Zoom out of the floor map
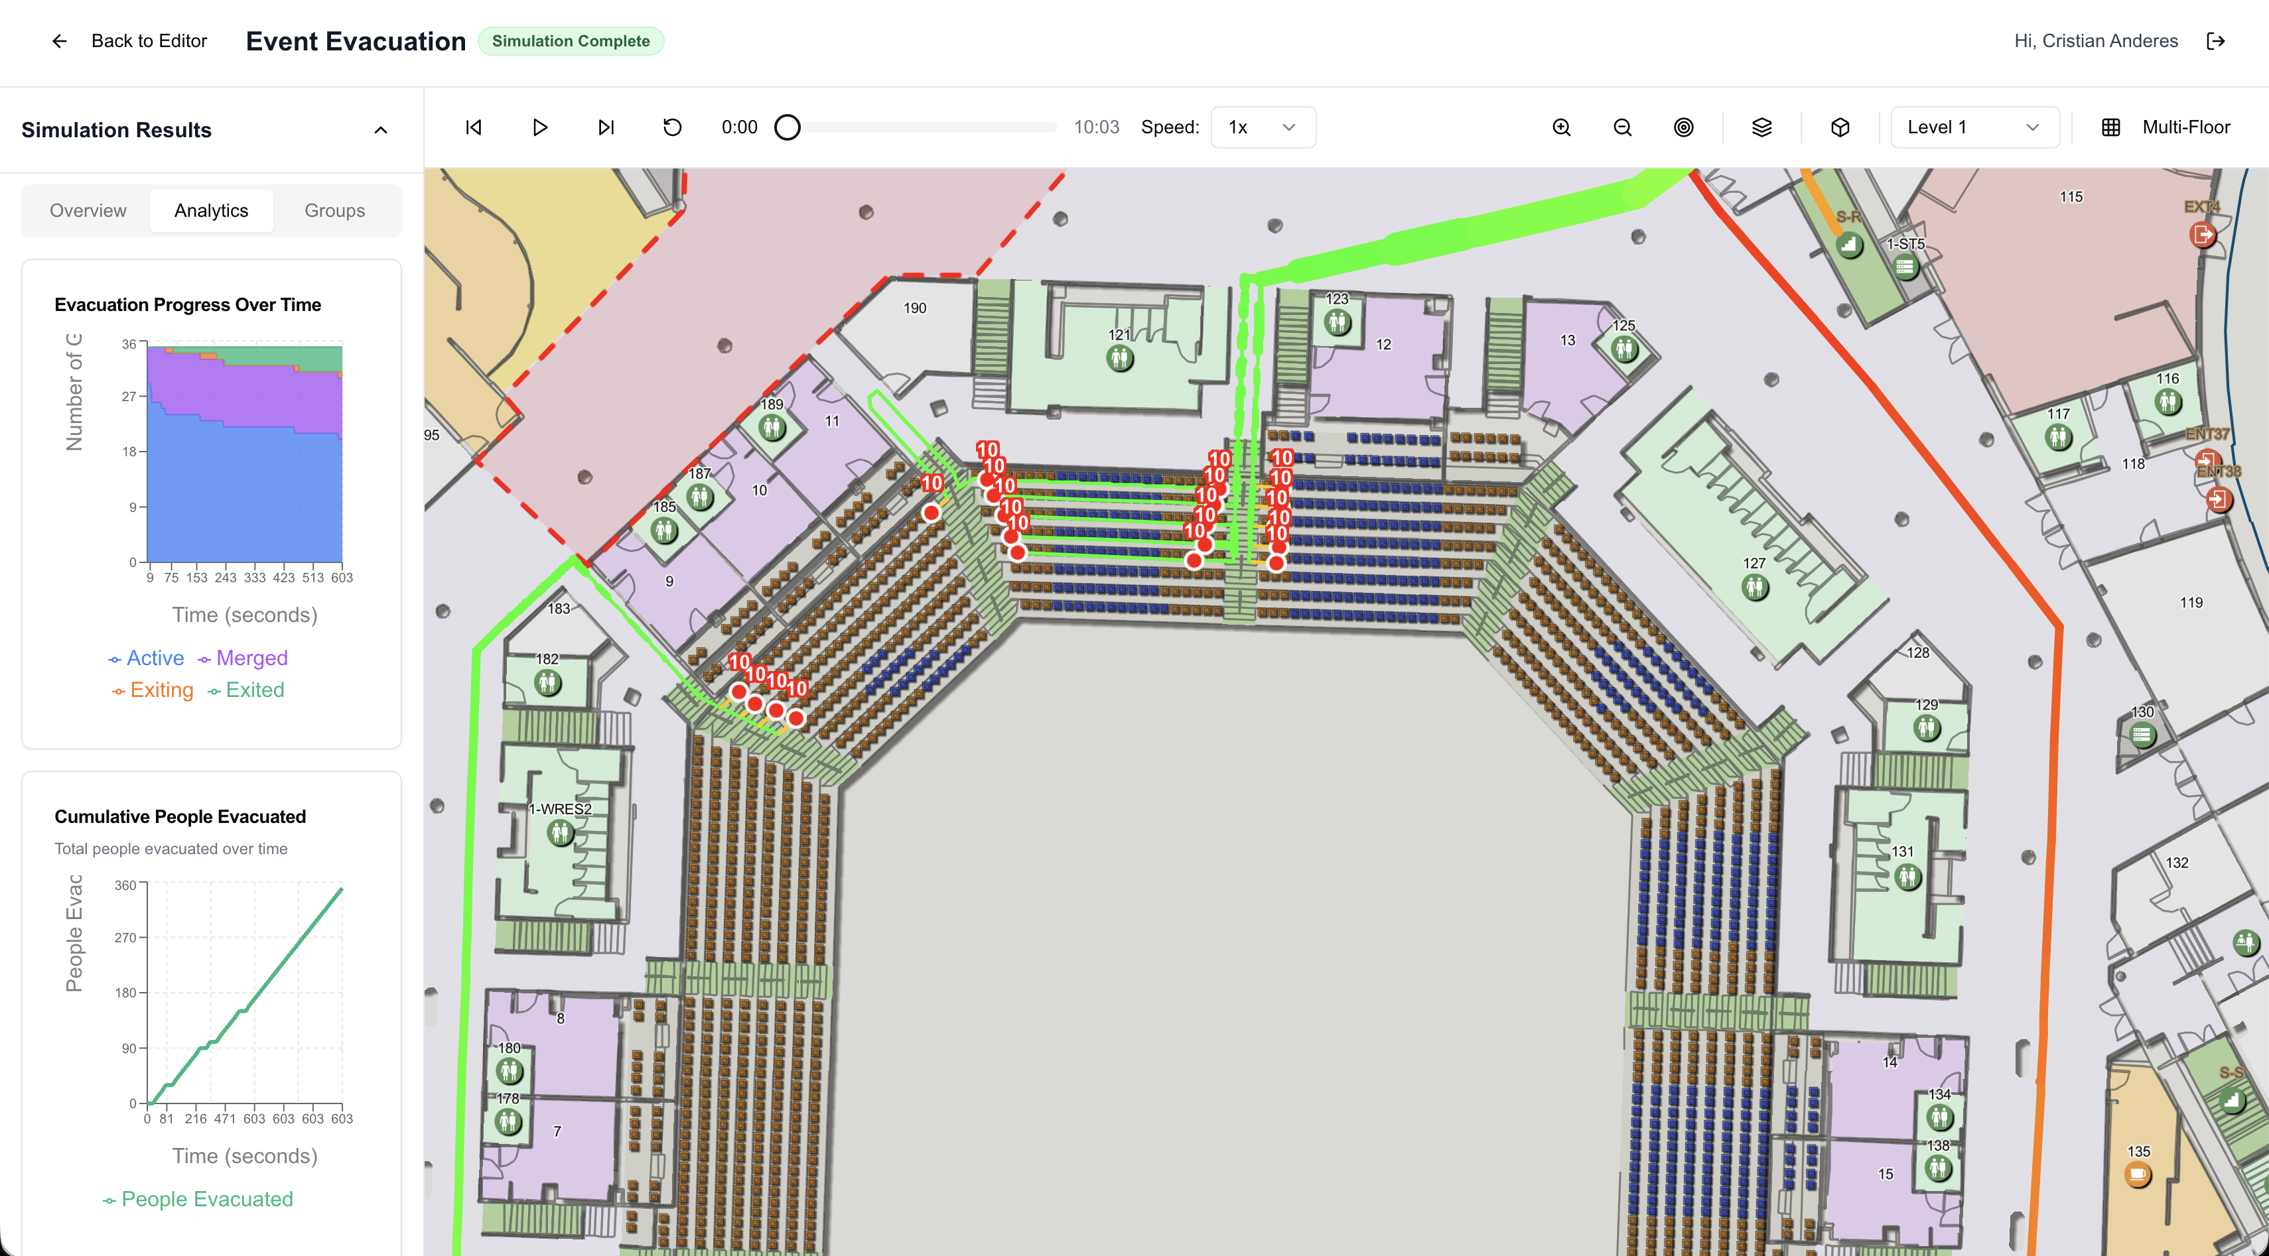Screen dimensions: 2269x1256 coord(1623,127)
